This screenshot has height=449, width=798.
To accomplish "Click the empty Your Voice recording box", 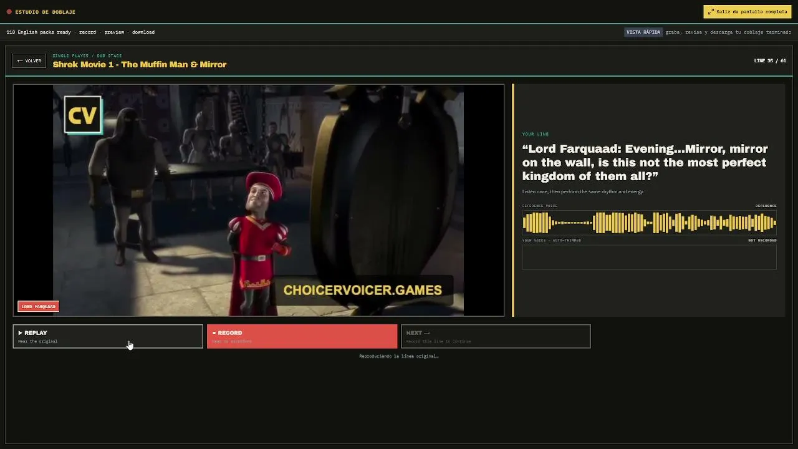I will click(649, 258).
